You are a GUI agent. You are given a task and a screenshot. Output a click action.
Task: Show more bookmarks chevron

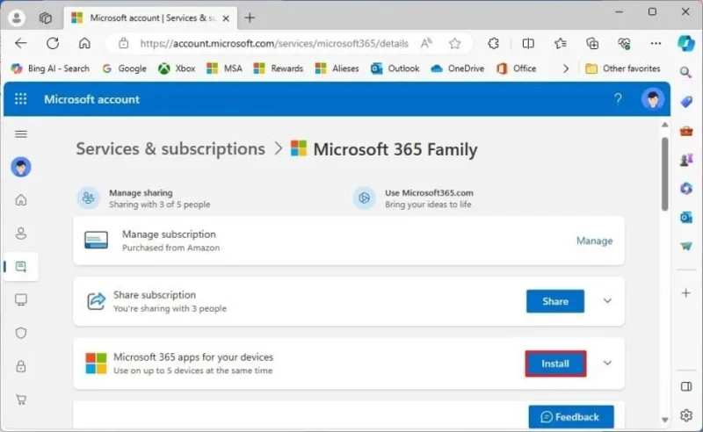[566, 68]
